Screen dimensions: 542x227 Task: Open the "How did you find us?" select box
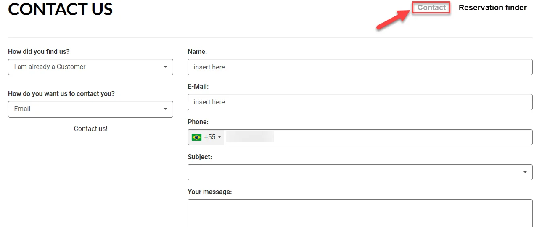90,67
